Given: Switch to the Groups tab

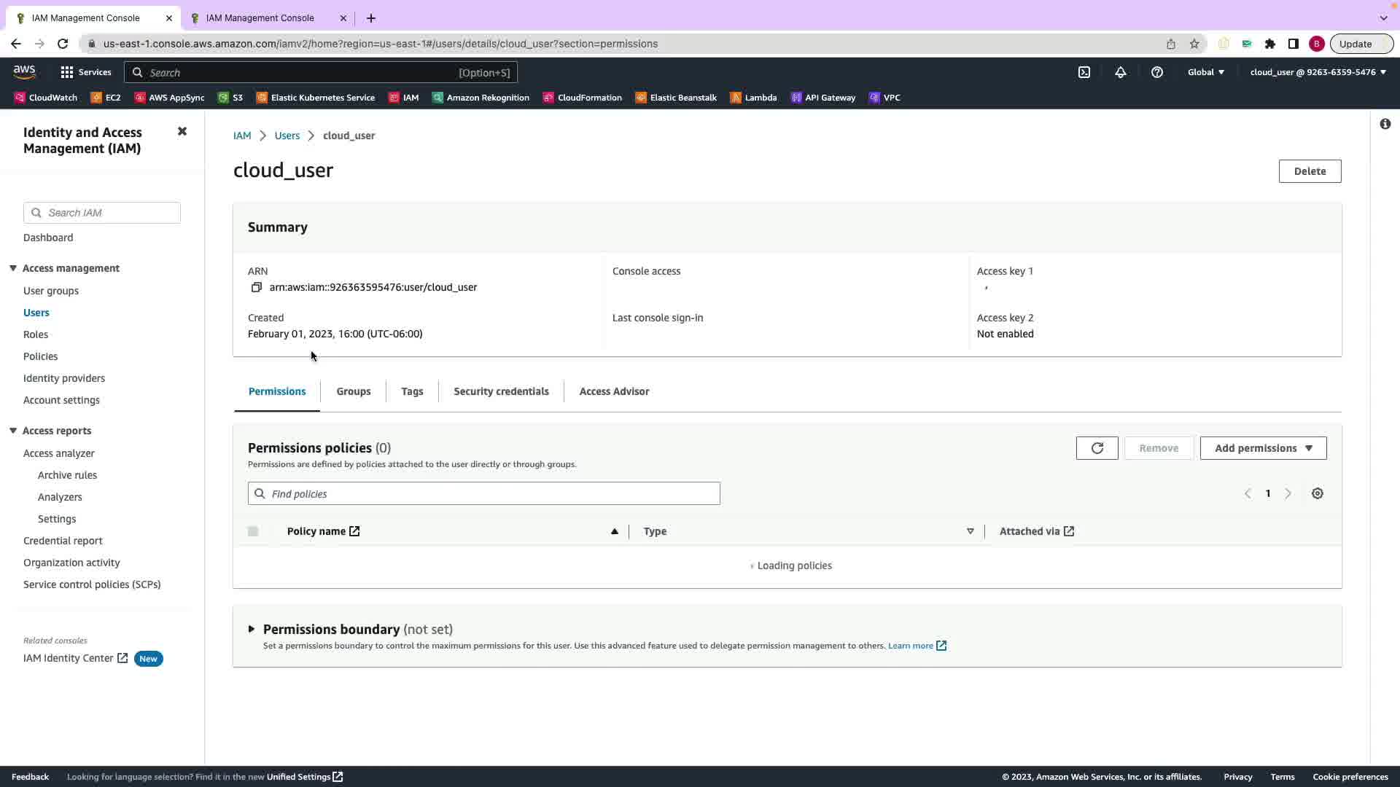Looking at the screenshot, I should point(354,391).
